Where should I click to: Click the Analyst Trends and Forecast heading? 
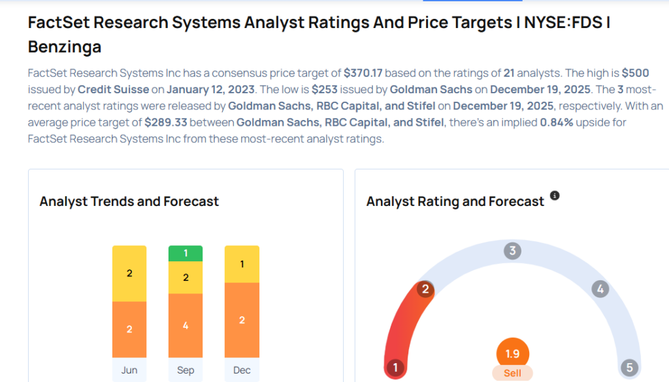pyautogui.click(x=129, y=201)
